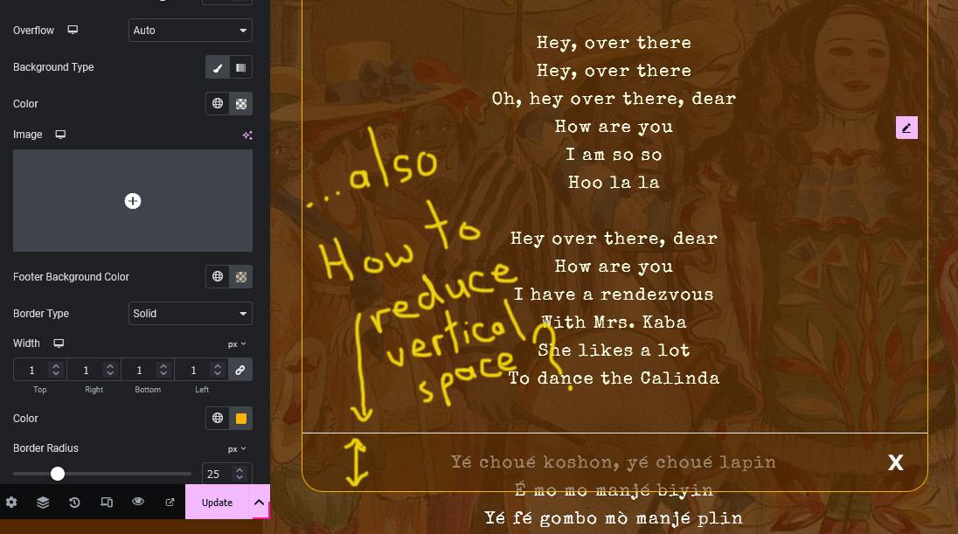
Task: Toggle responsive device icon next to Image
Action: (x=60, y=135)
